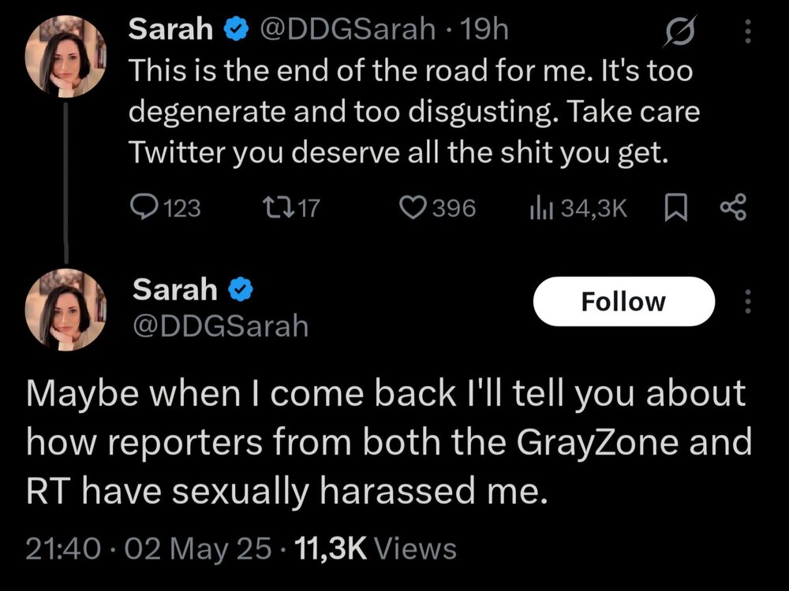The width and height of the screenshot is (789, 591).
Task: Open the 21:40 · 02 May 25 timestamp
Action: tap(151, 548)
